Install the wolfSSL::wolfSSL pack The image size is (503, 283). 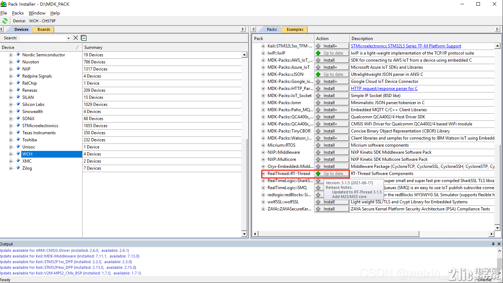tap(332, 202)
